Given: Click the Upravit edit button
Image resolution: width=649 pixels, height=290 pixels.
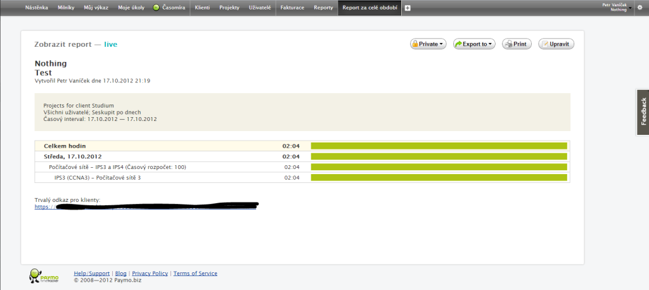Looking at the screenshot, I should click(556, 44).
